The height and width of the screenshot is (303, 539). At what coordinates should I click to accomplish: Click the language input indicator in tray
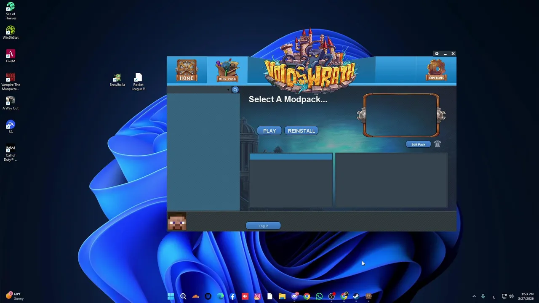494,297
